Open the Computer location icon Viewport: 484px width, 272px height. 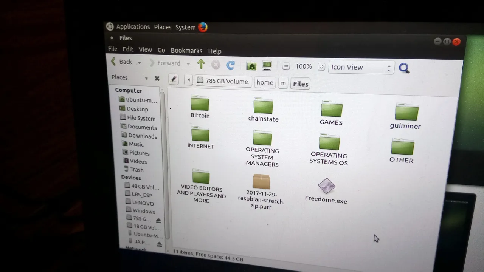(267, 66)
